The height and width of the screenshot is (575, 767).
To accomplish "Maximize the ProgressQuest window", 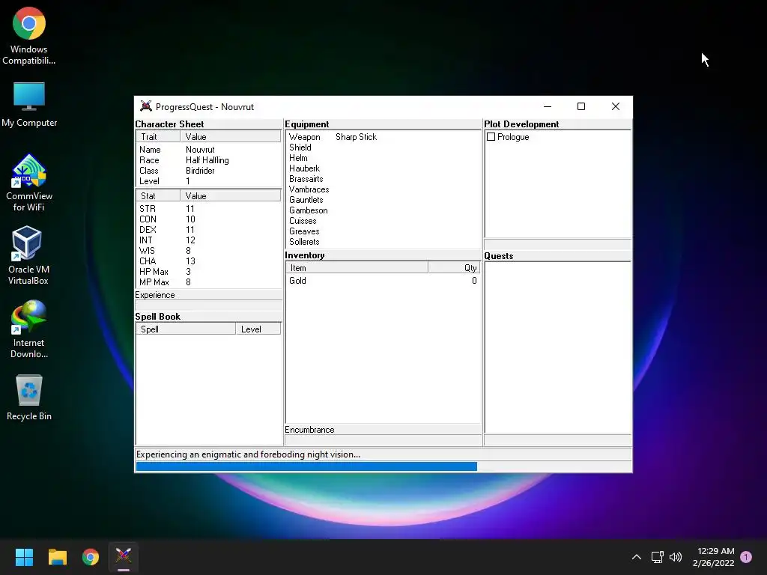I will tap(581, 106).
